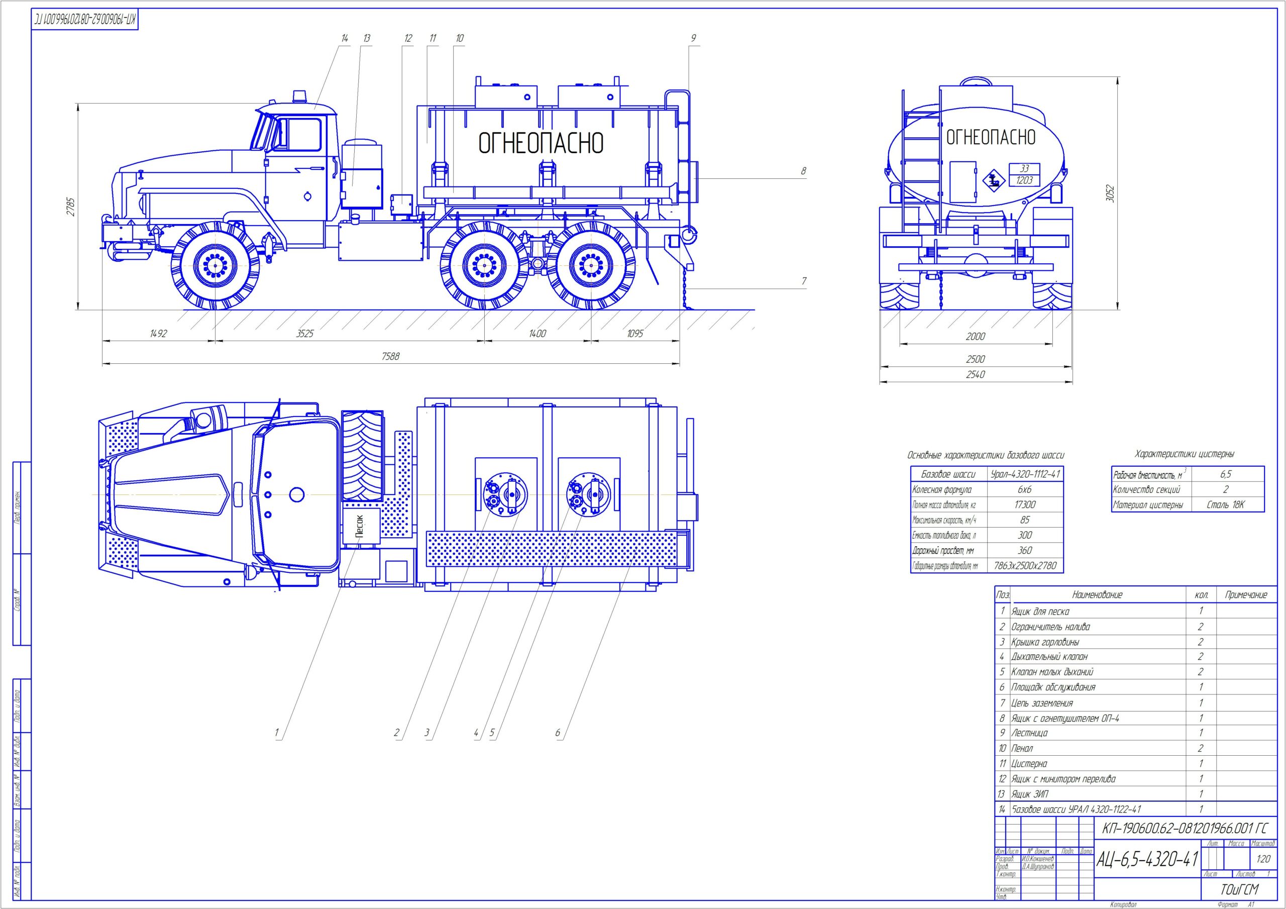The image size is (1286, 909).
Task: Select the 'Урал-4320-1112-41' chassis cell
Action: 1025,474
